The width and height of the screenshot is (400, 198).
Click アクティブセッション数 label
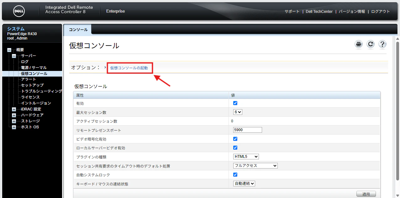tap(97, 121)
